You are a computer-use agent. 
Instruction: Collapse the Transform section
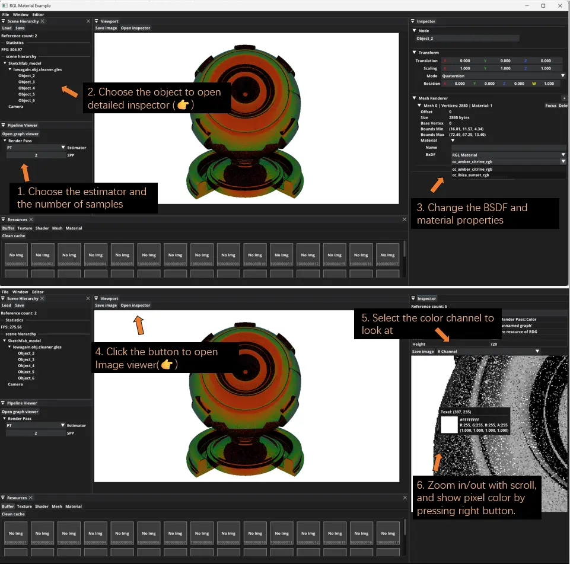click(x=415, y=53)
